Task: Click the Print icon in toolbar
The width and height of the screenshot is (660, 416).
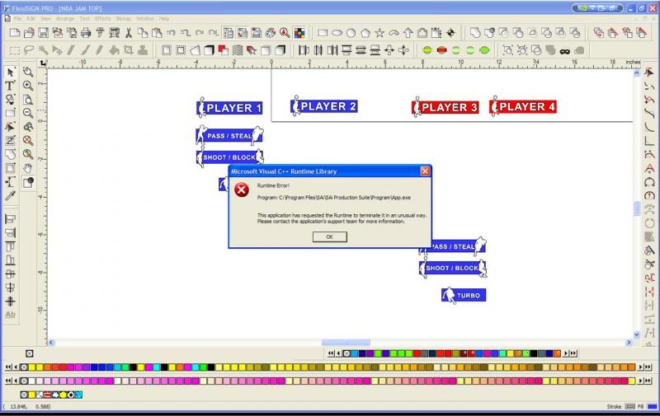Action: point(86,33)
